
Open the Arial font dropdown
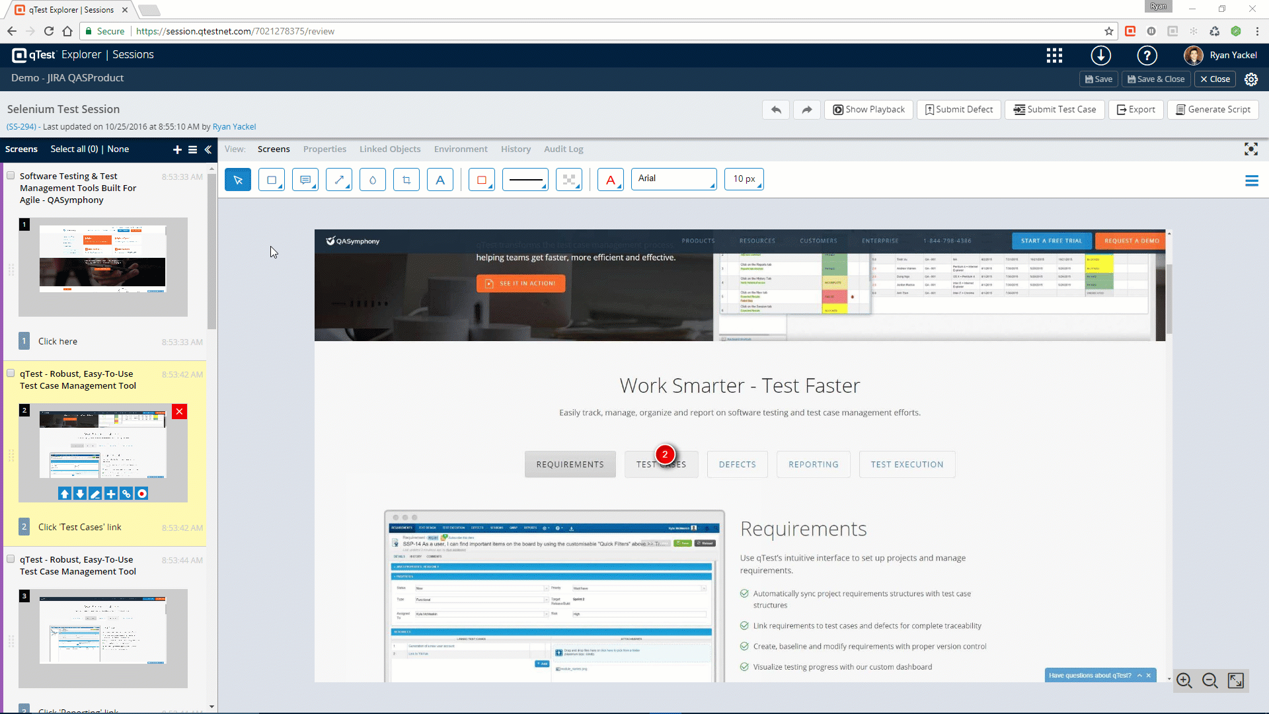click(673, 179)
